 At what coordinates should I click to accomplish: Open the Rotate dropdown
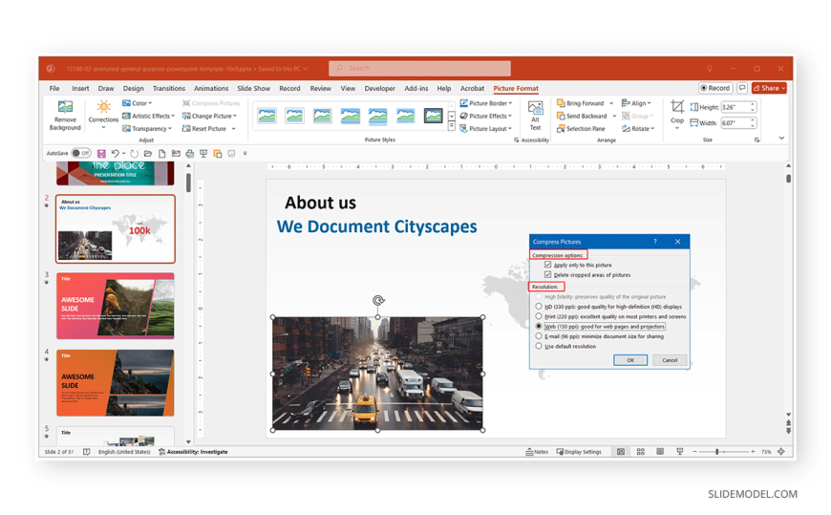638,129
